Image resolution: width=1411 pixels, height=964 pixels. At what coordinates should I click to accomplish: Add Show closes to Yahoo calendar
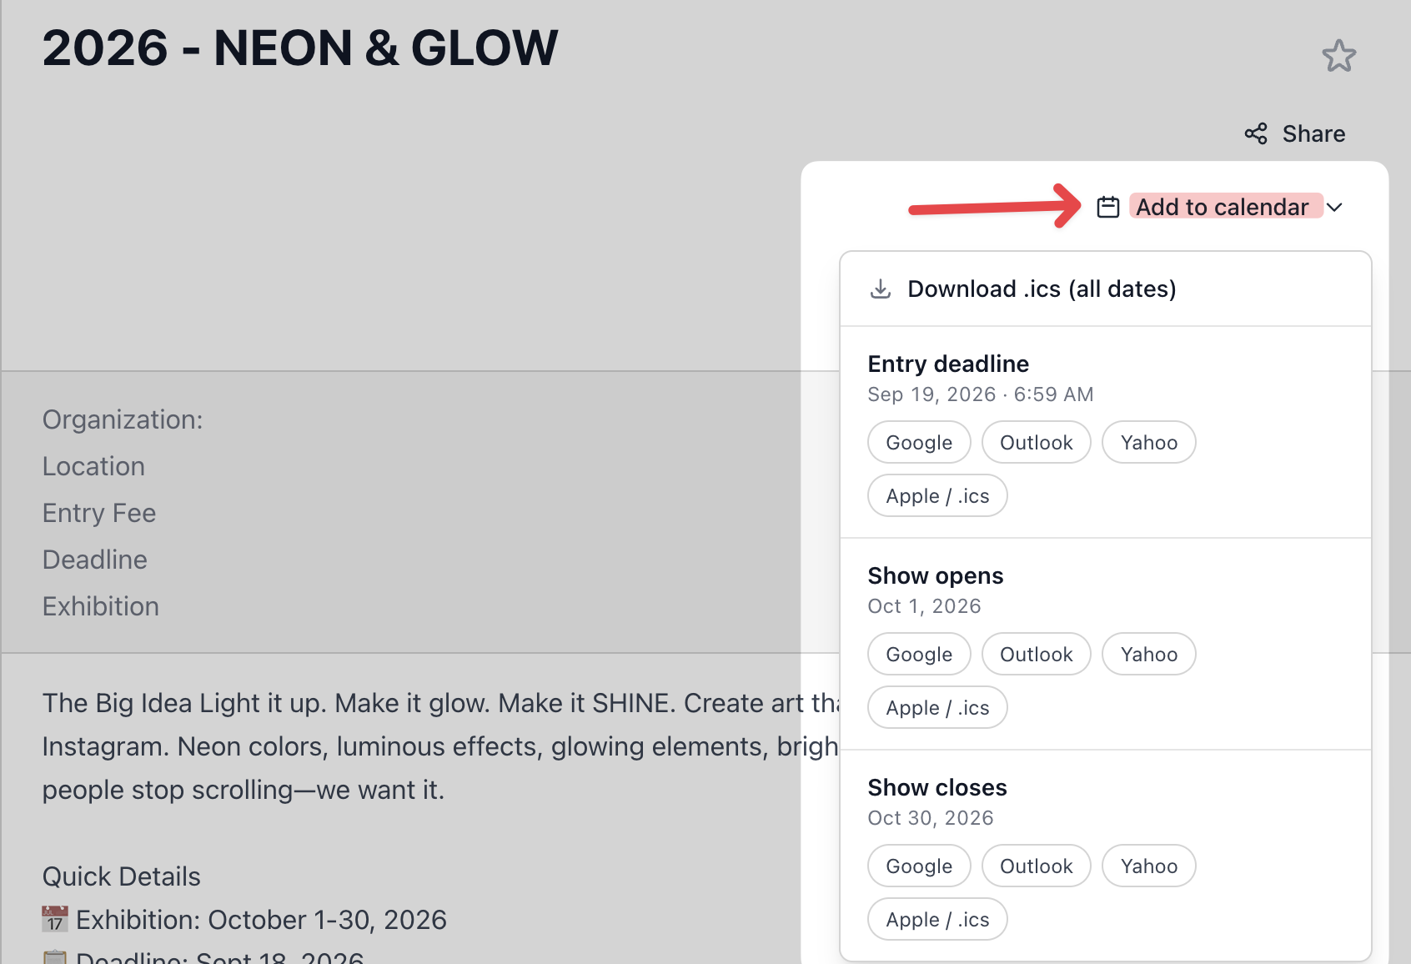click(x=1149, y=866)
